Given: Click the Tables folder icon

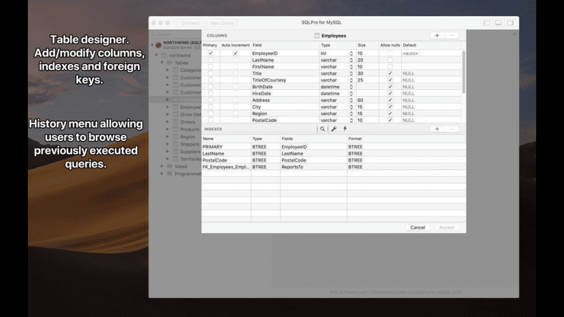Looking at the screenshot, I should pos(169,63).
